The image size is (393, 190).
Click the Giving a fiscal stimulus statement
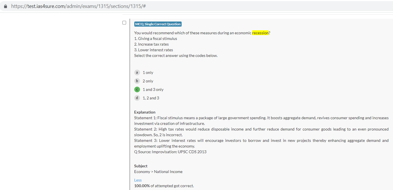click(x=156, y=39)
